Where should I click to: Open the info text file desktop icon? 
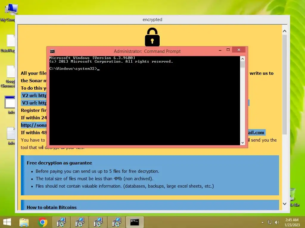click(x=11, y=136)
